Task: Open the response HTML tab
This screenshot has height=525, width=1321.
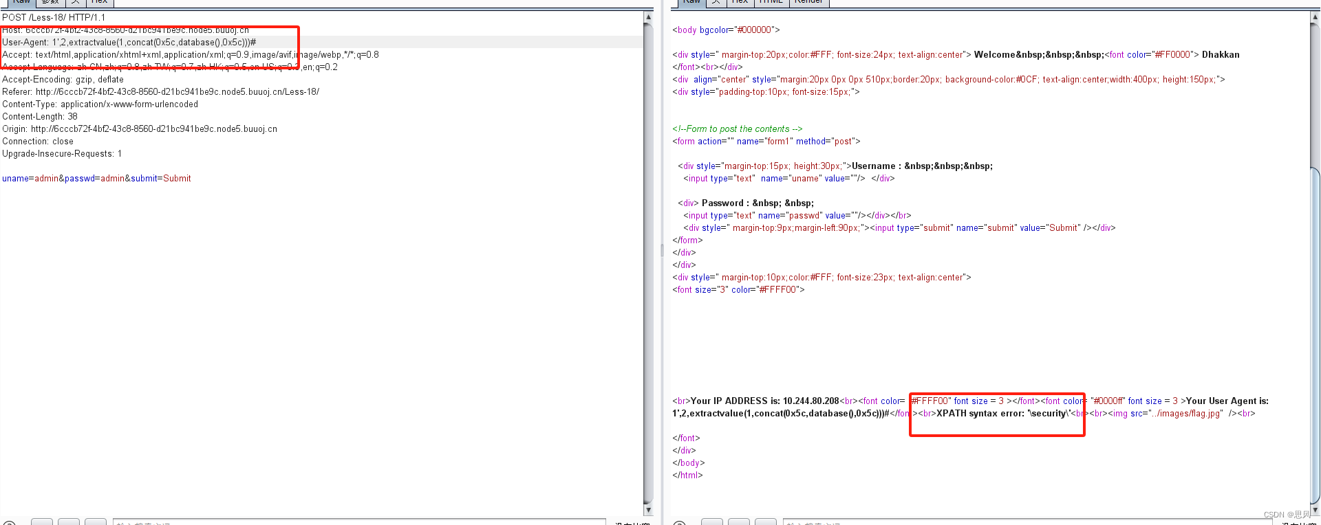Action: pyautogui.click(x=771, y=2)
